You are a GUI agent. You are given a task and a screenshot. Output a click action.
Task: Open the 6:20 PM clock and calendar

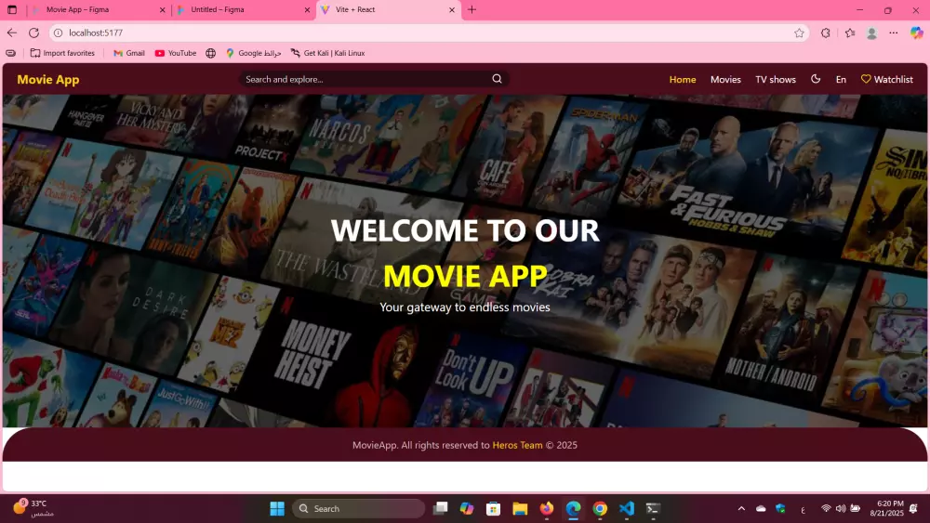pyautogui.click(x=886, y=508)
